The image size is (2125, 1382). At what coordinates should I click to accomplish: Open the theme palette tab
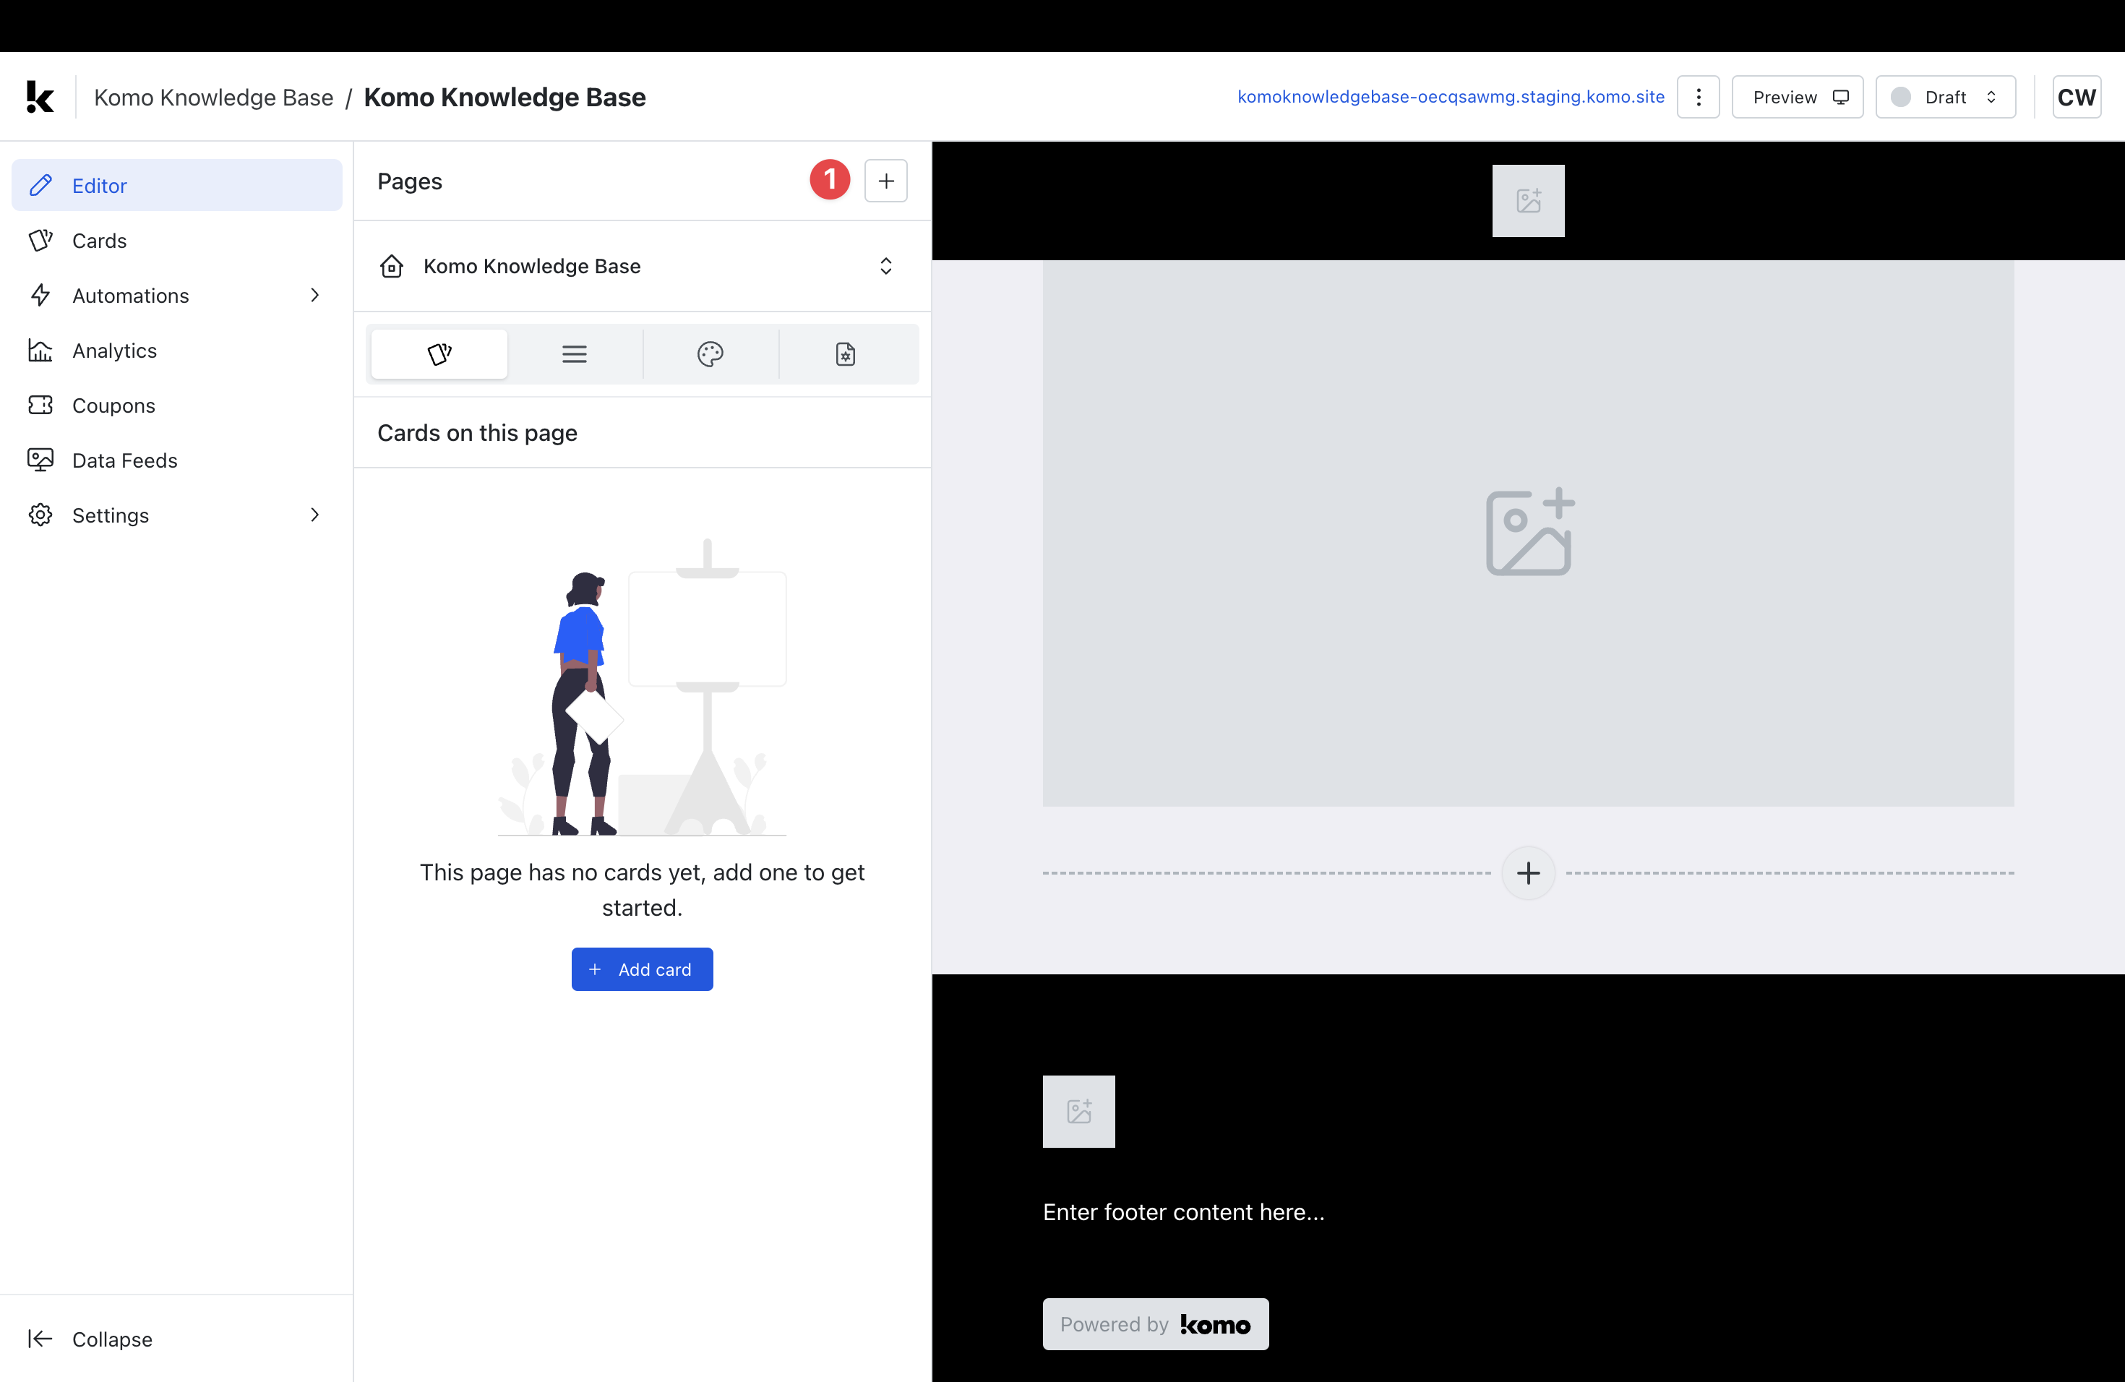click(710, 354)
